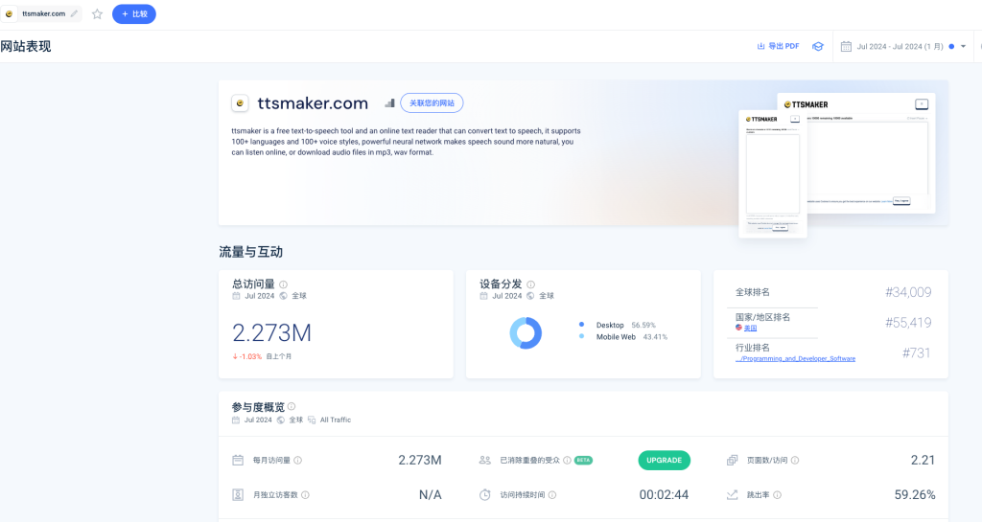982x522 pixels.
Task: Open the graduation cap learning icon
Action: pyautogui.click(x=818, y=46)
